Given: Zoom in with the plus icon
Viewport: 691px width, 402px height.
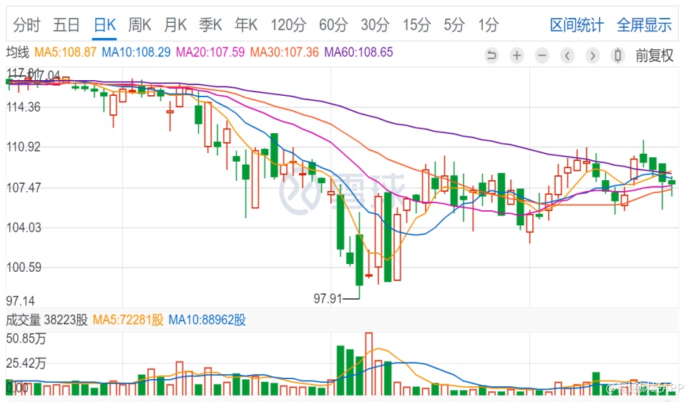Looking at the screenshot, I should pyautogui.click(x=516, y=56).
